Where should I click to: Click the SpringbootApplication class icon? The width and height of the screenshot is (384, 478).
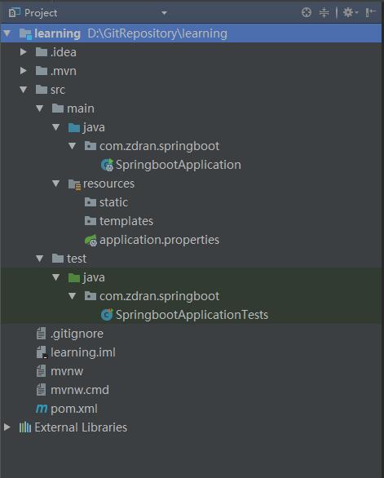pos(108,165)
